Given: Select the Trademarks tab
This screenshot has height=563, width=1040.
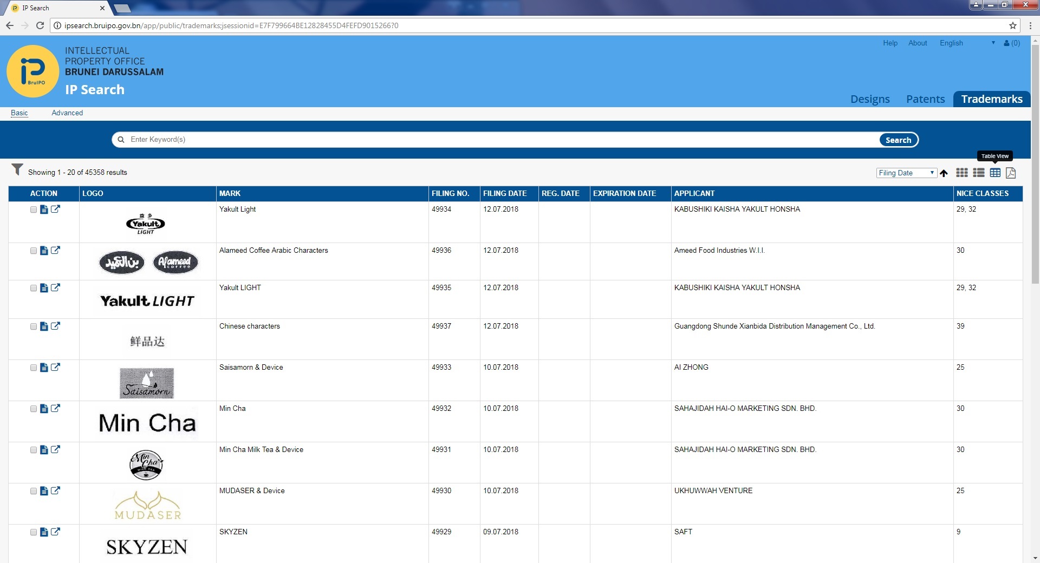Looking at the screenshot, I should point(992,99).
